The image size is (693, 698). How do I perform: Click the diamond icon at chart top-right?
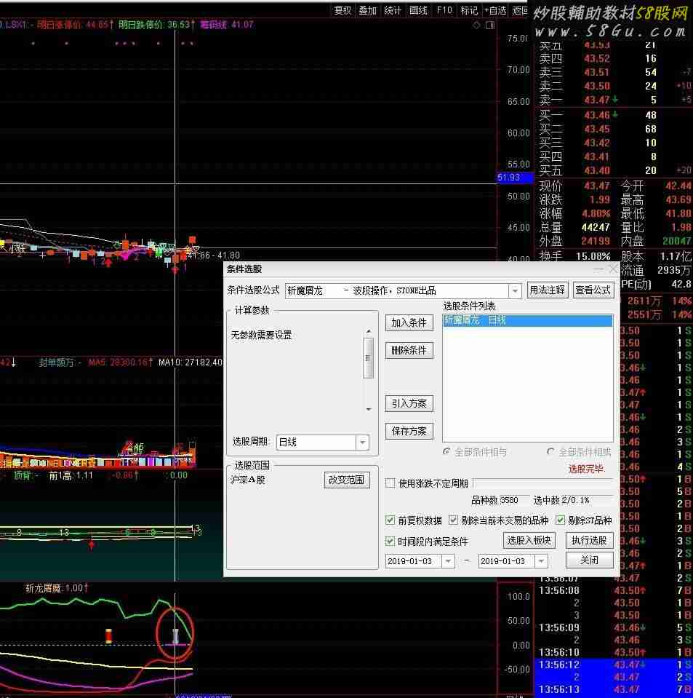476,25
